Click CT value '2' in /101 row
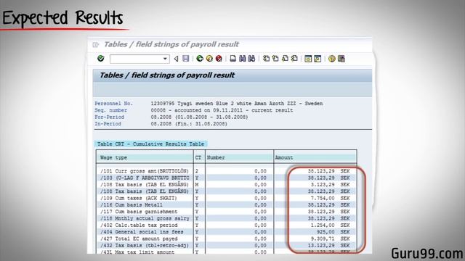This screenshot has height=261, width=465. (197, 171)
